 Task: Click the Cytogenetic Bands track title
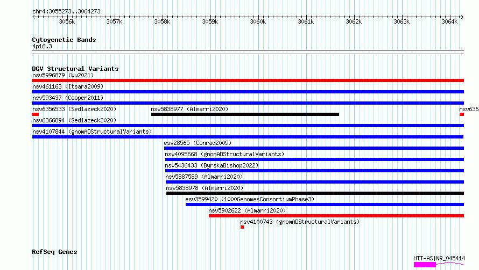(x=64, y=40)
